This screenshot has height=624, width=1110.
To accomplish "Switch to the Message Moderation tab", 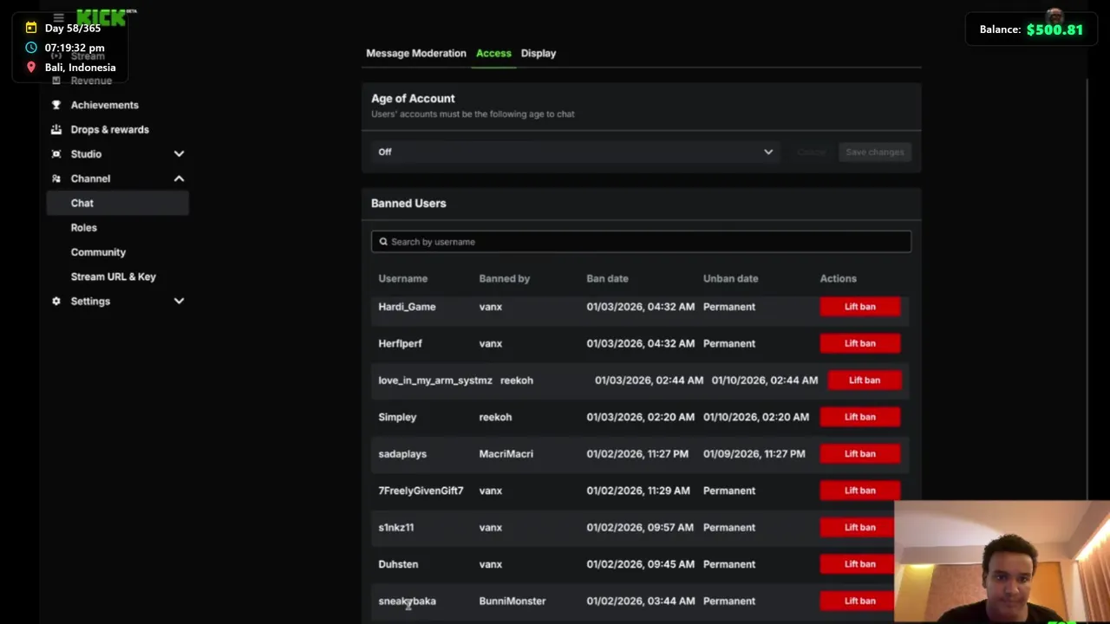I will (415, 53).
